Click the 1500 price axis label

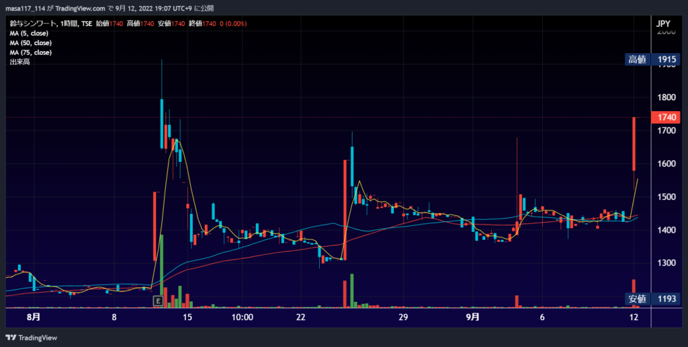click(665, 197)
